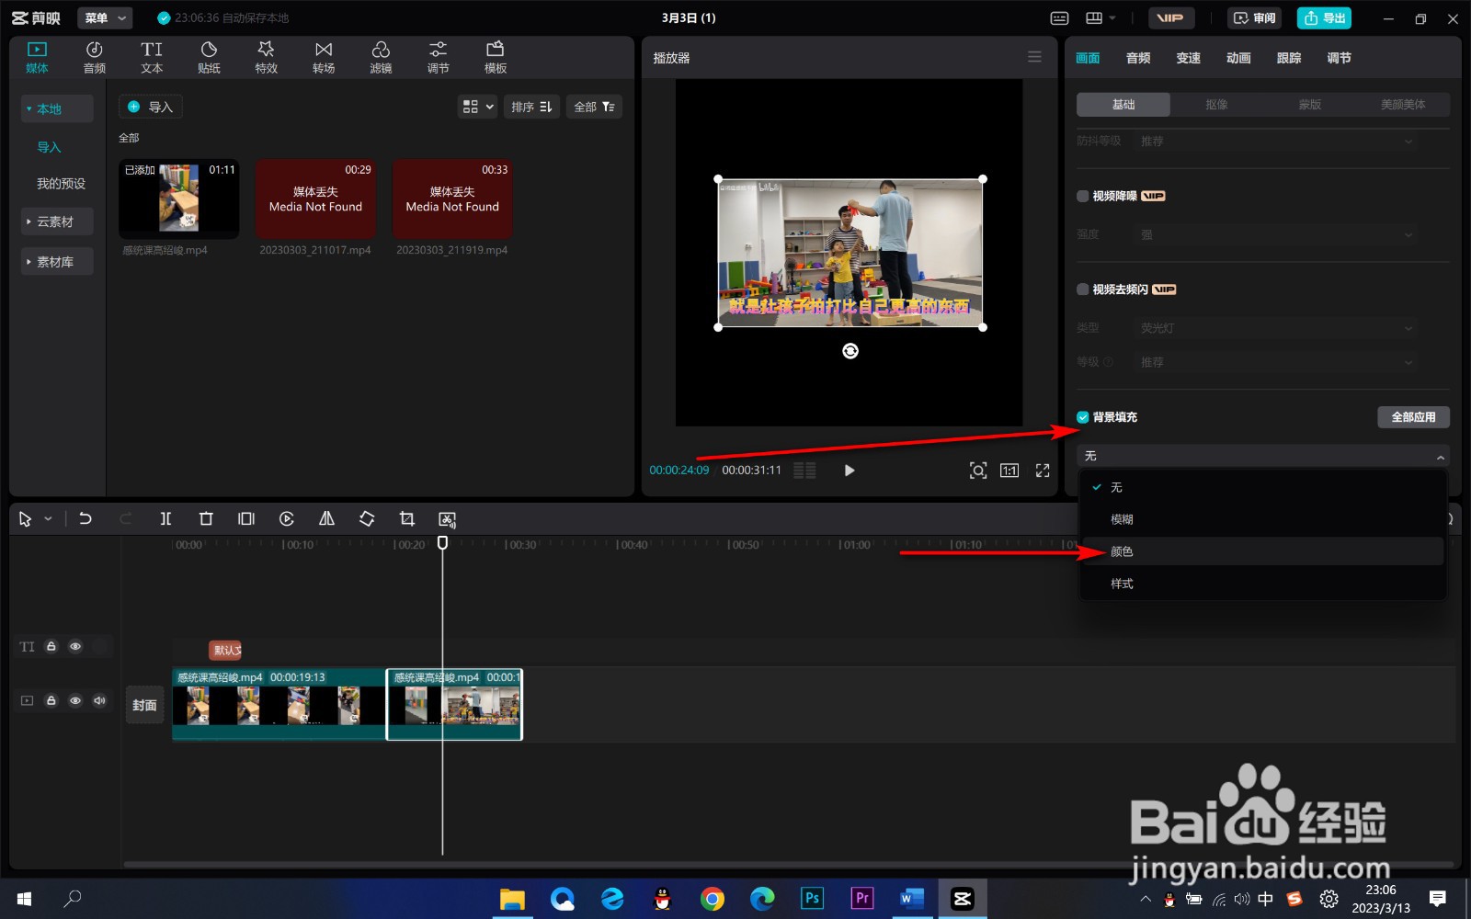Open the 模板 templates panel
This screenshot has height=919, width=1471.
click(496, 57)
